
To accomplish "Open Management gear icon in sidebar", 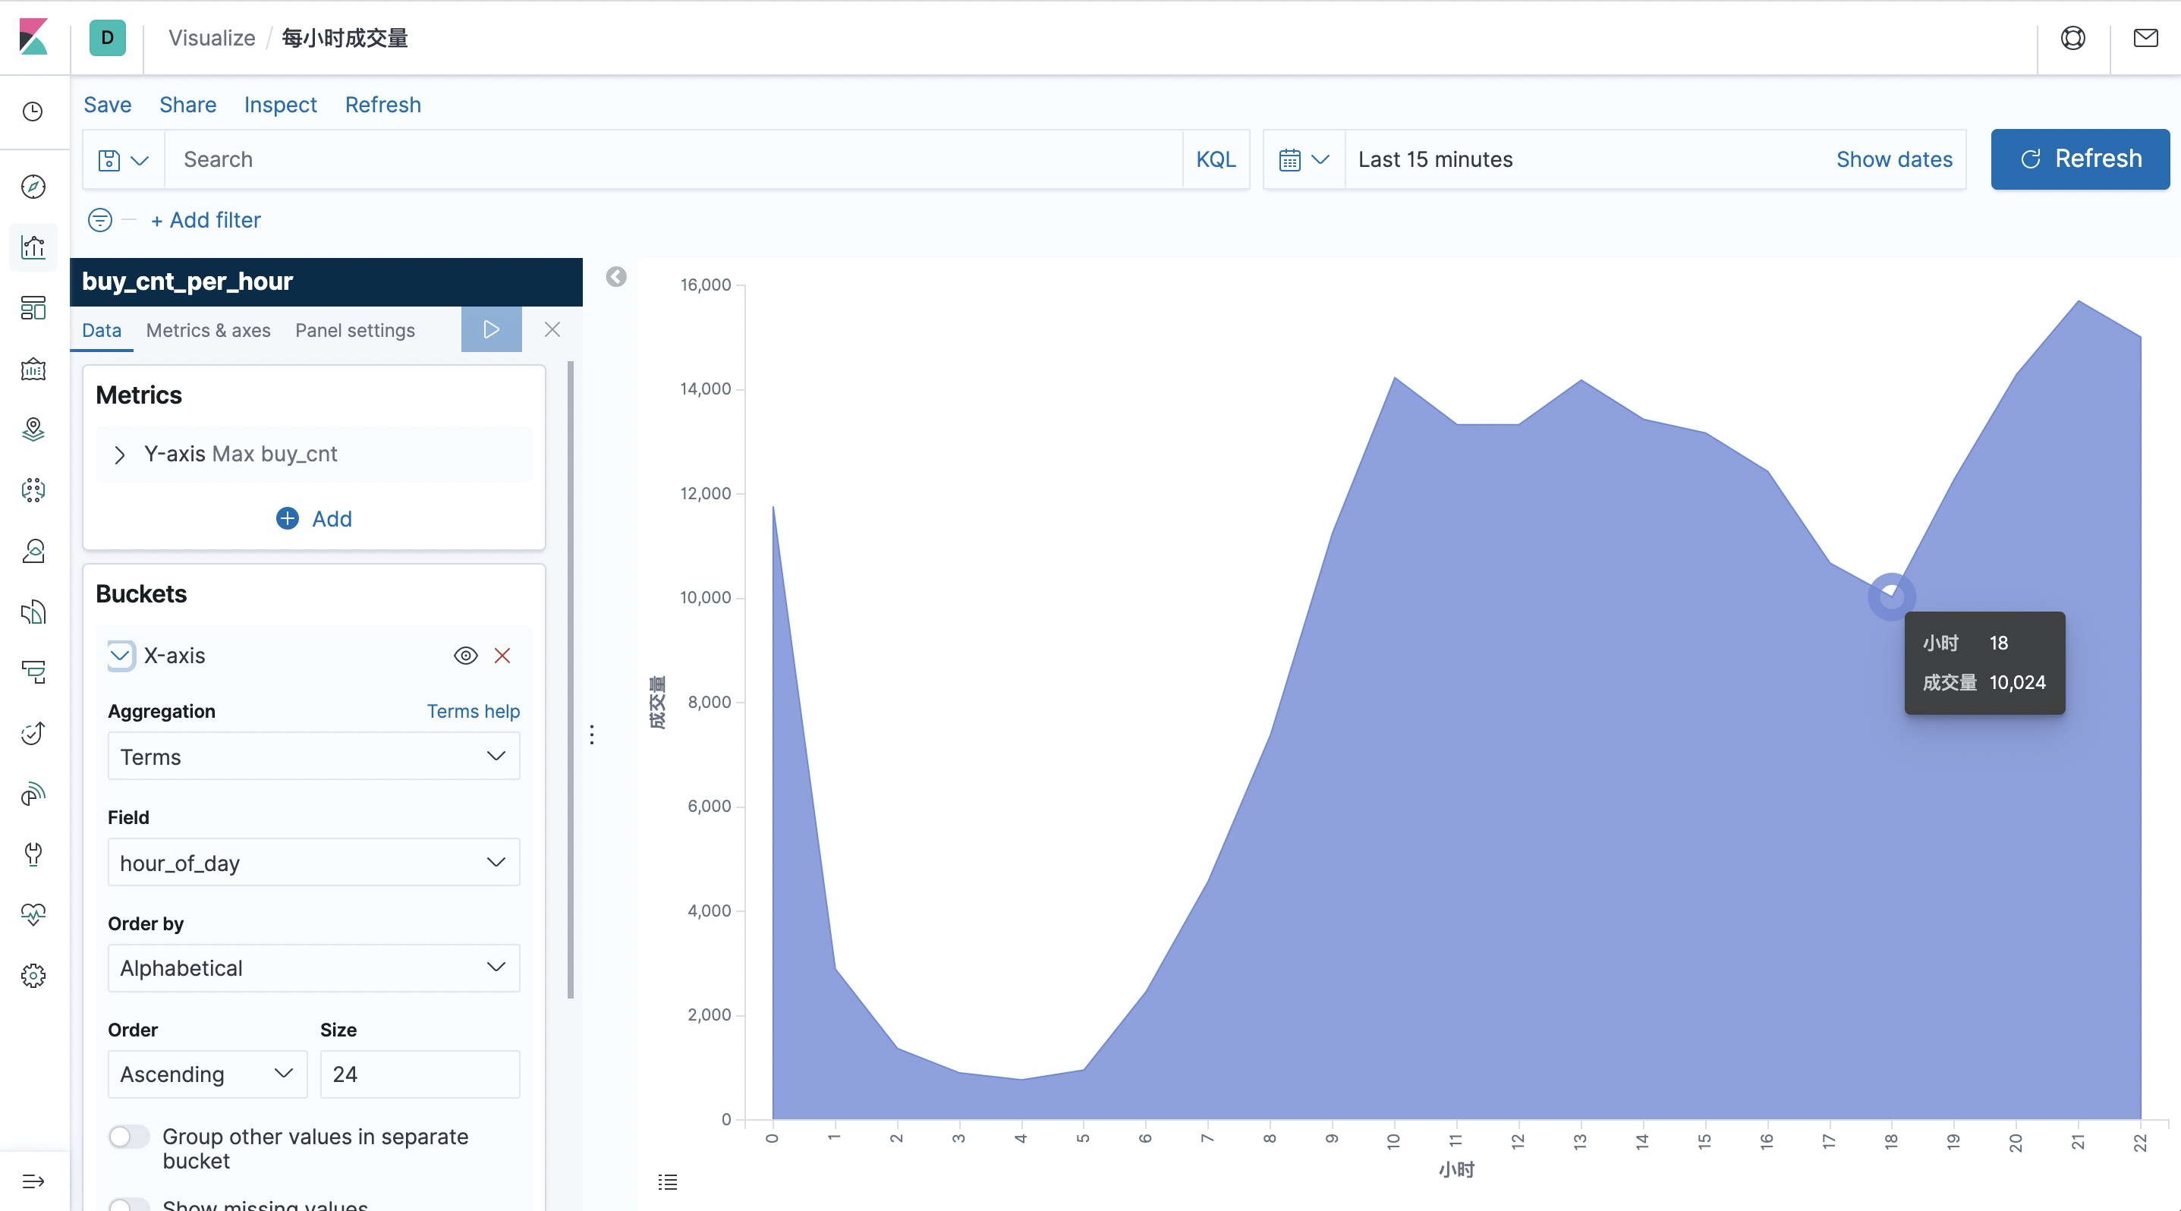I will point(33,976).
